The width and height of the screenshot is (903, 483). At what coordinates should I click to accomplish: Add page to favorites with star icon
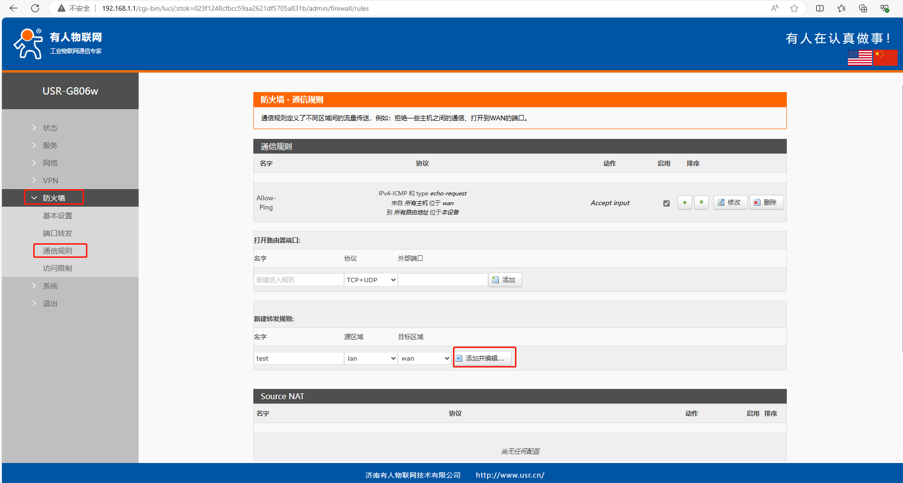(x=794, y=8)
